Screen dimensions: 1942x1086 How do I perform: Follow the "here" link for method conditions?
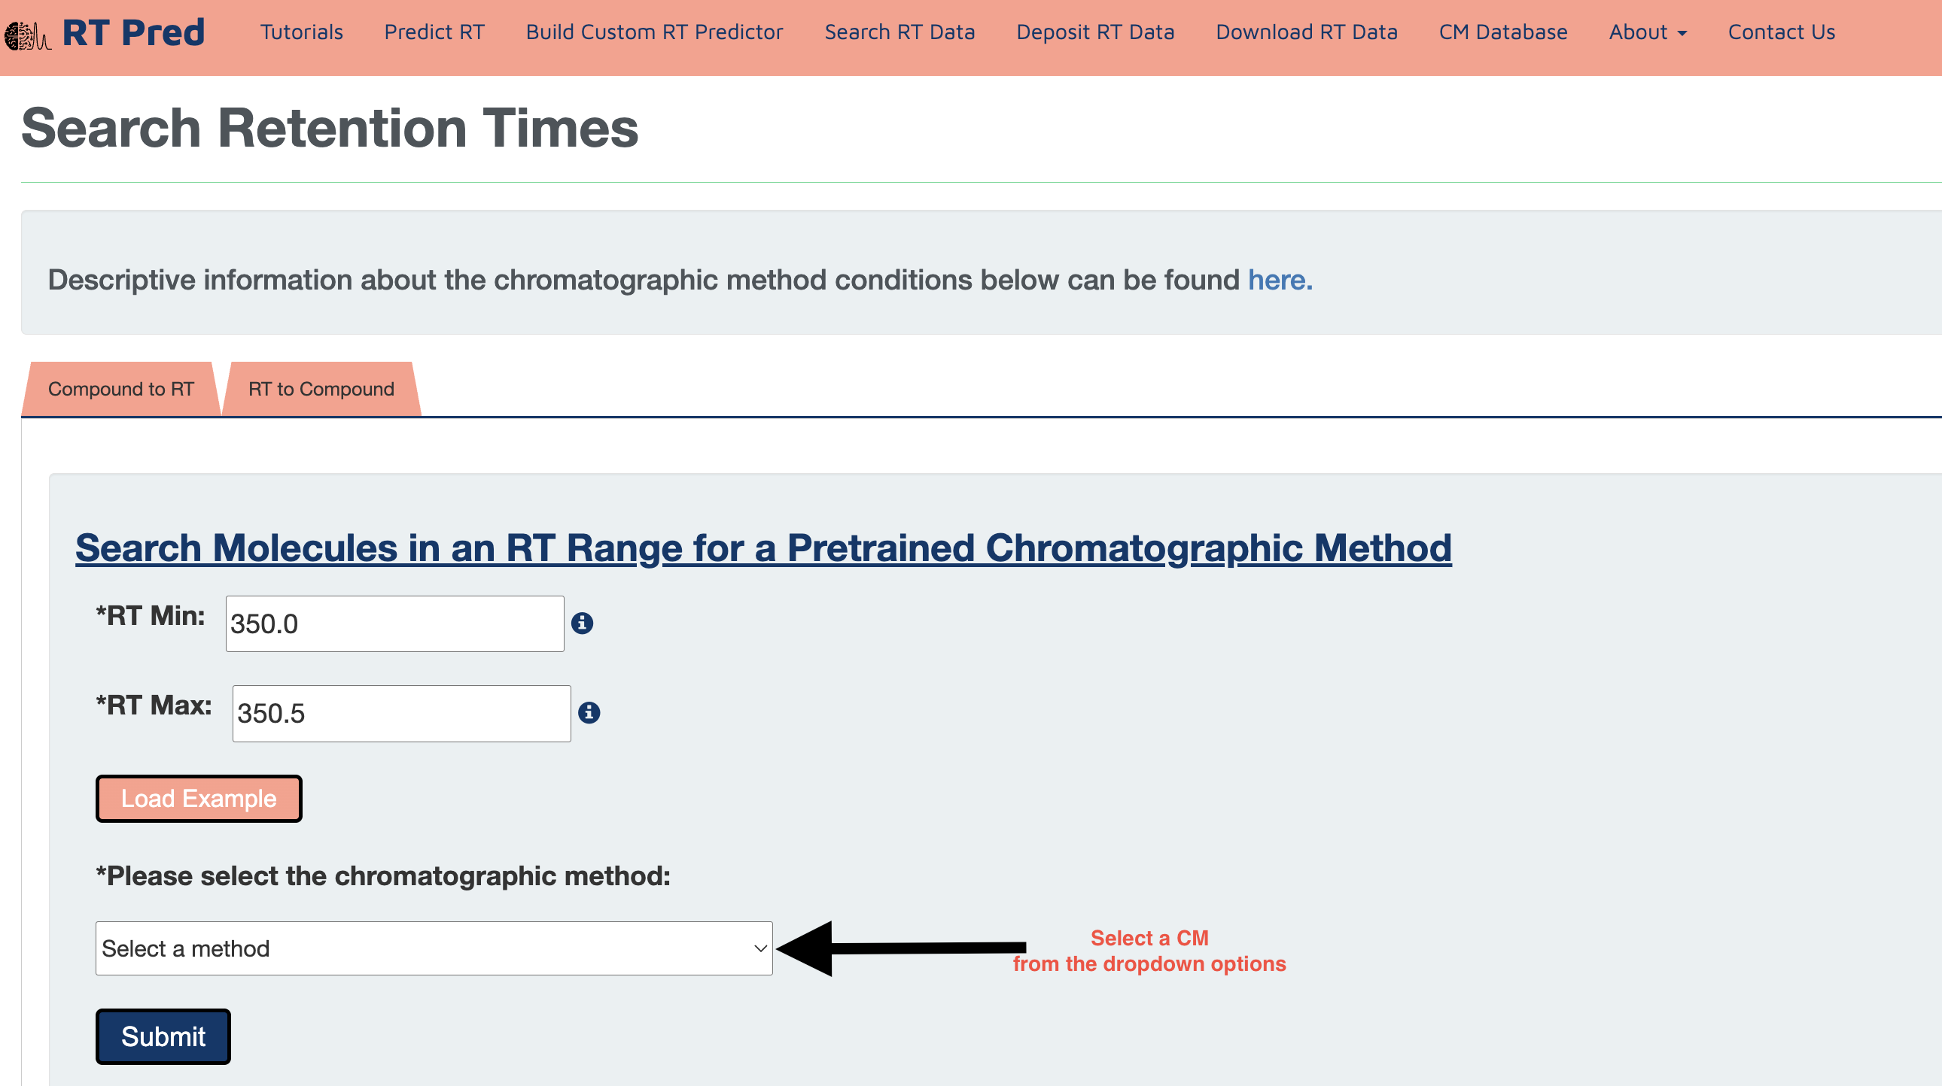(1280, 281)
